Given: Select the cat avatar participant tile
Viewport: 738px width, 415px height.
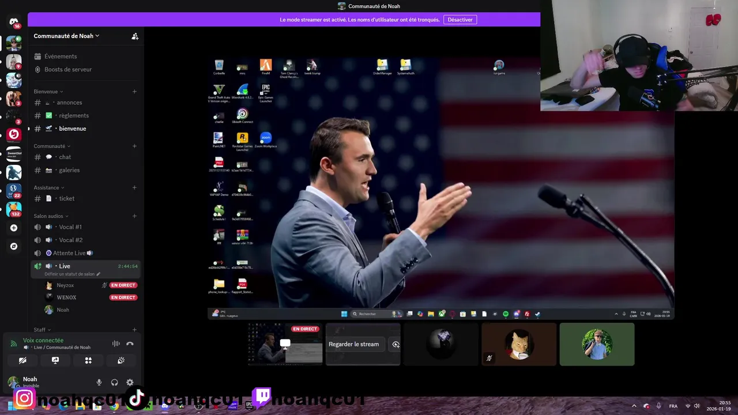Looking at the screenshot, I should [519, 344].
